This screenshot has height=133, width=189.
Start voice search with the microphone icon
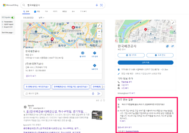click(97, 5)
